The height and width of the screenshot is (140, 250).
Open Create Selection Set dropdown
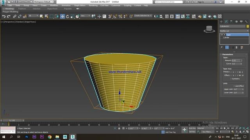click(143, 16)
